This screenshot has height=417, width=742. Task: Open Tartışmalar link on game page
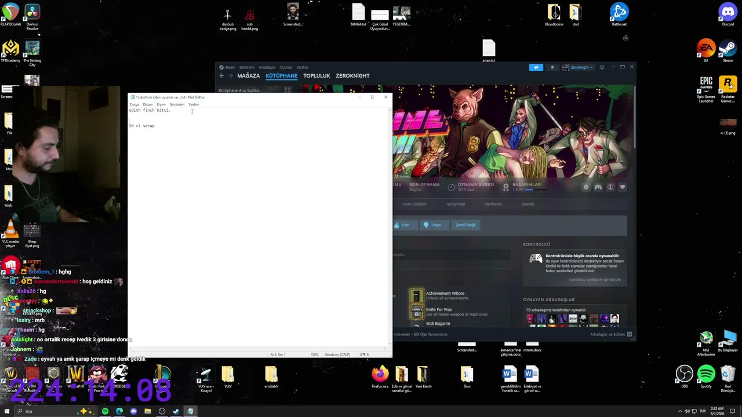pyautogui.click(x=456, y=204)
